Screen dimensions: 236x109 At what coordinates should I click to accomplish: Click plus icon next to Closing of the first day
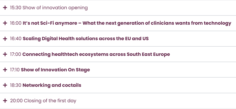click(x=5, y=101)
